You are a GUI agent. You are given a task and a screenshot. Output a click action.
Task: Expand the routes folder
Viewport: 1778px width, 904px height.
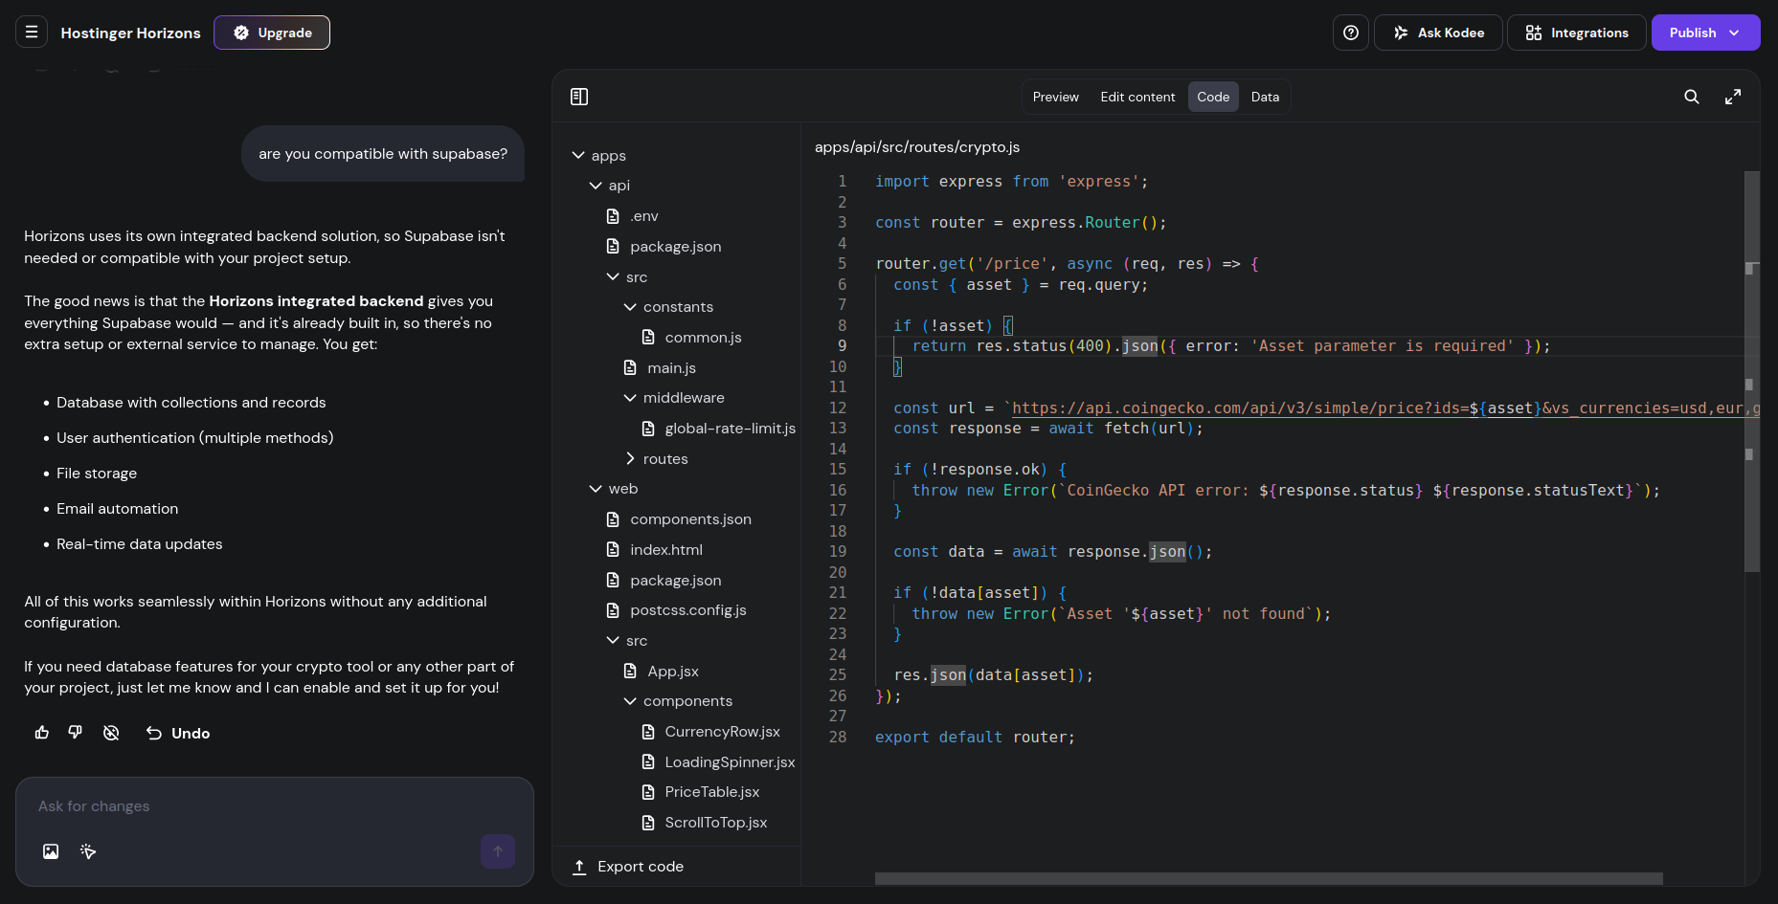click(x=656, y=459)
